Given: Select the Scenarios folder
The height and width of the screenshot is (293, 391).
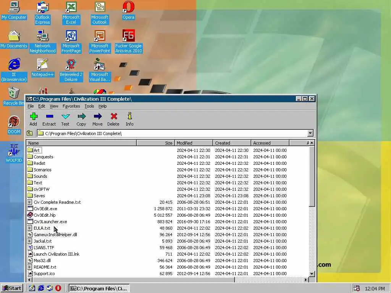Looking at the screenshot, I should pos(42,170).
